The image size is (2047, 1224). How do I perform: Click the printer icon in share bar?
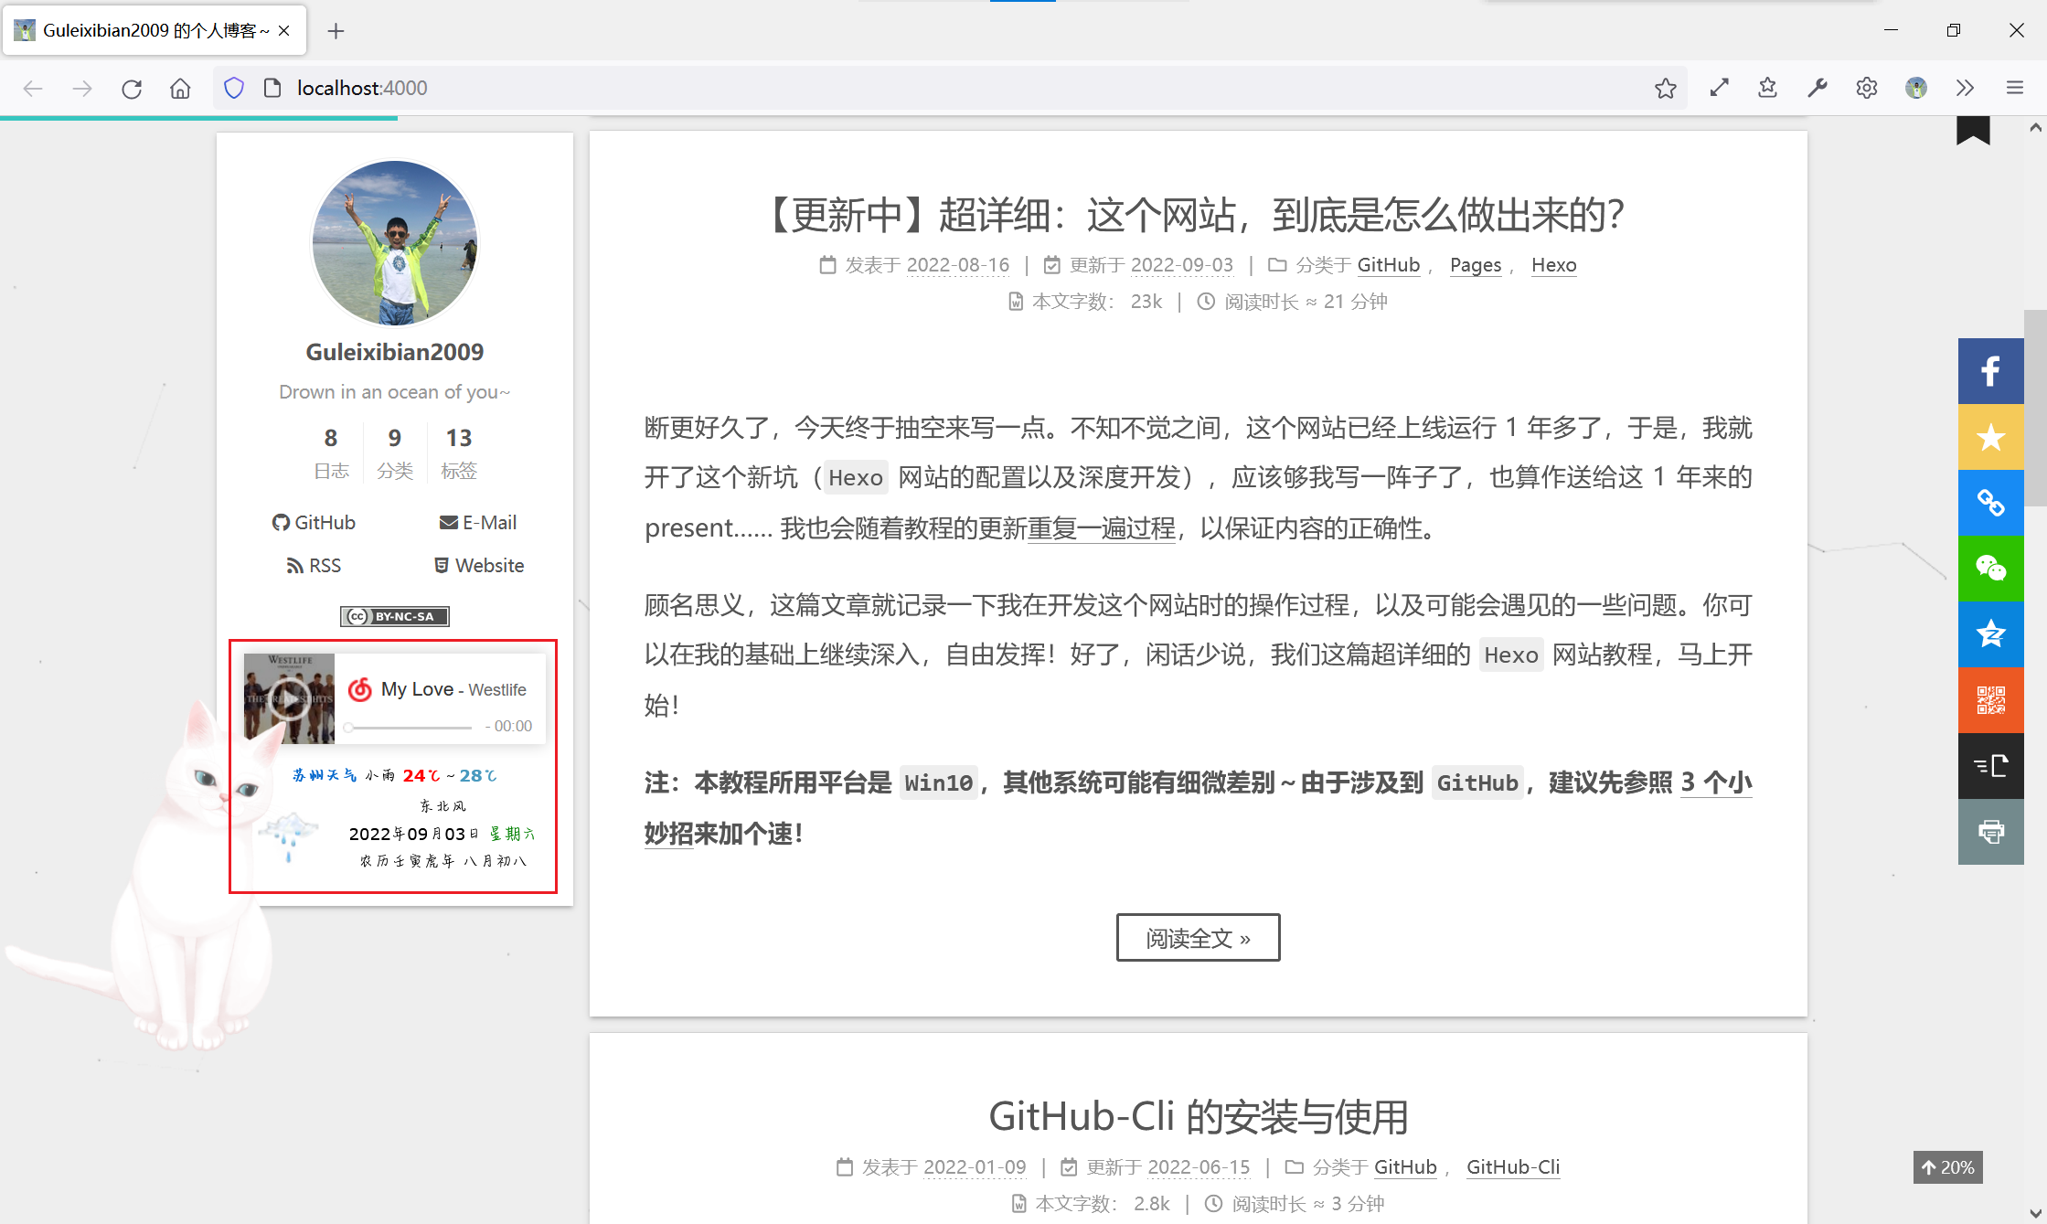pyautogui.click(x=1990, y=832)
